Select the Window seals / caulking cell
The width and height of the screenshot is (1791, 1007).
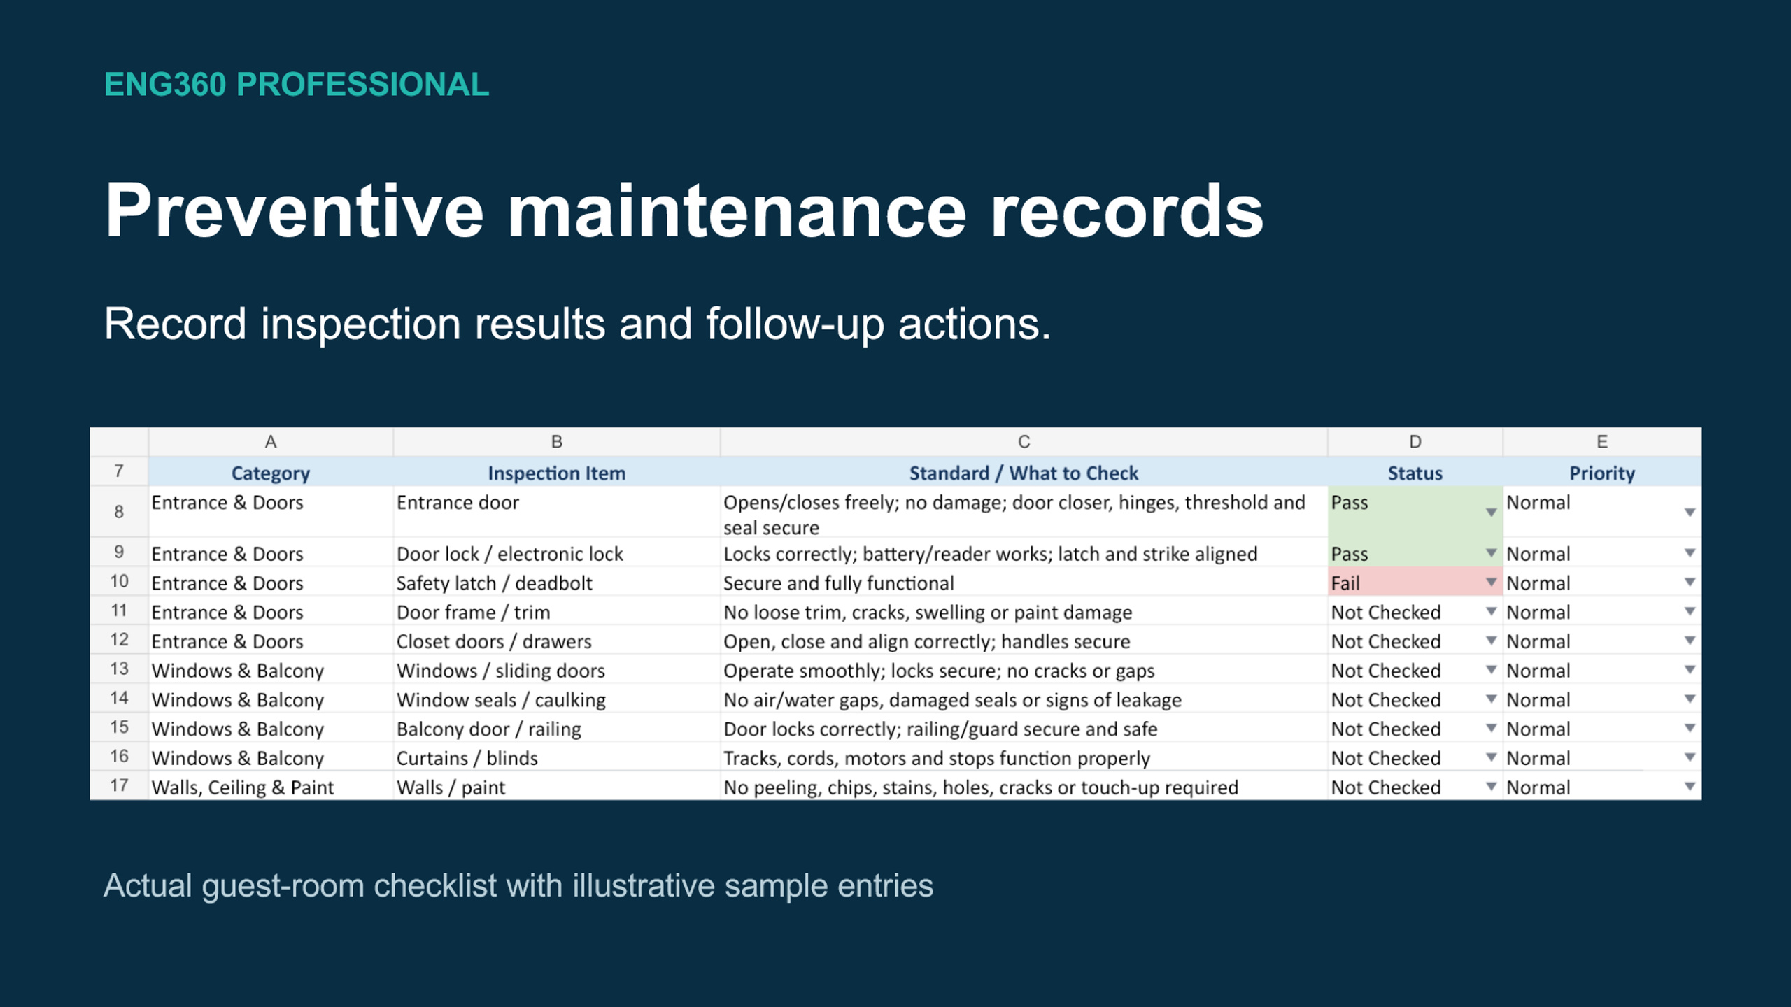pos(557,699)
